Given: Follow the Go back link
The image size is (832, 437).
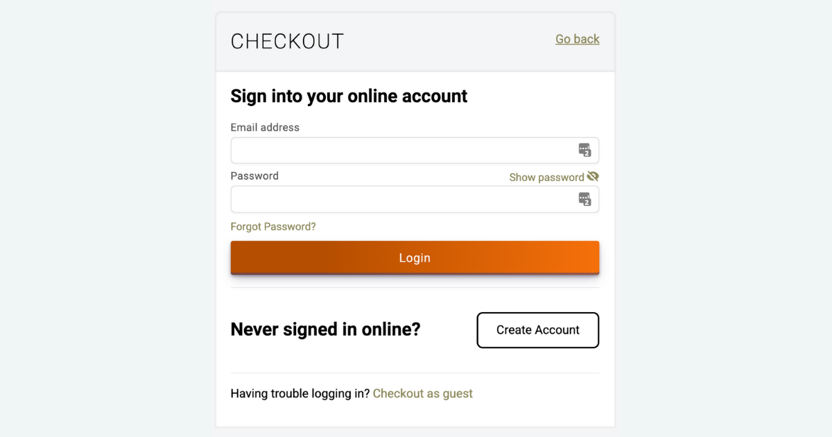Looking at the screenshot, I should click(577, 39).
